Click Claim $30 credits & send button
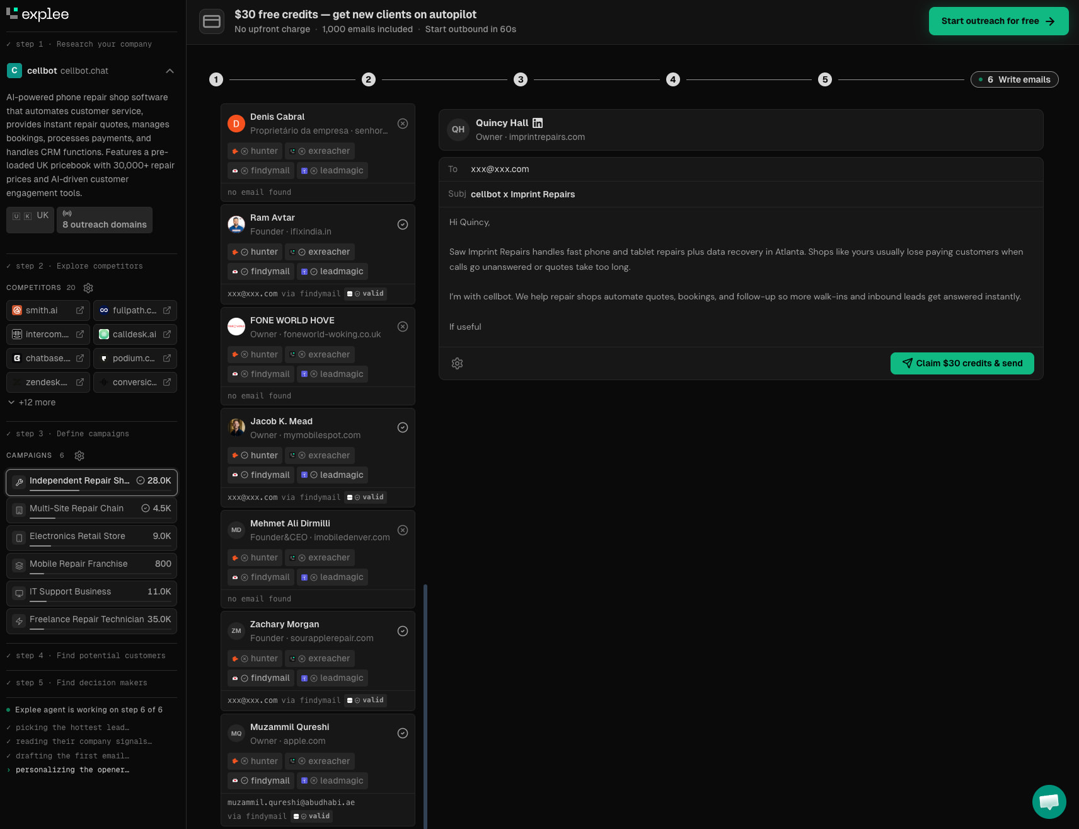Viewport: 1079px width, 829px height. coord(962,363)
